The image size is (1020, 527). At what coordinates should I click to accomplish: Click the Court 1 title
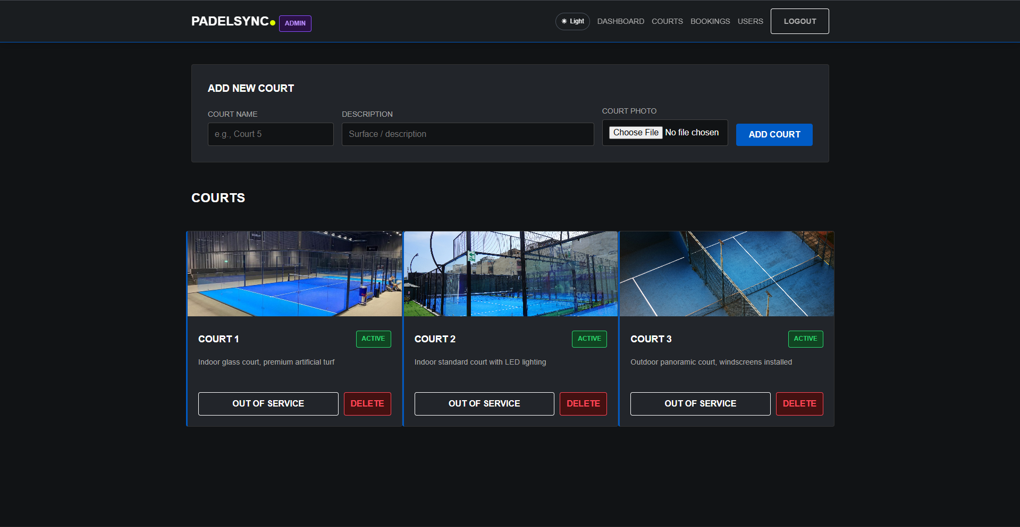pos(218,339)
